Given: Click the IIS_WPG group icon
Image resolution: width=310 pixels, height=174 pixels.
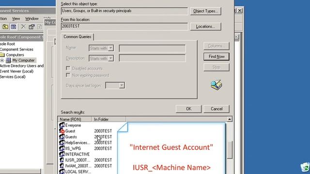Looking at the screenshot, I should click(62, 148).
